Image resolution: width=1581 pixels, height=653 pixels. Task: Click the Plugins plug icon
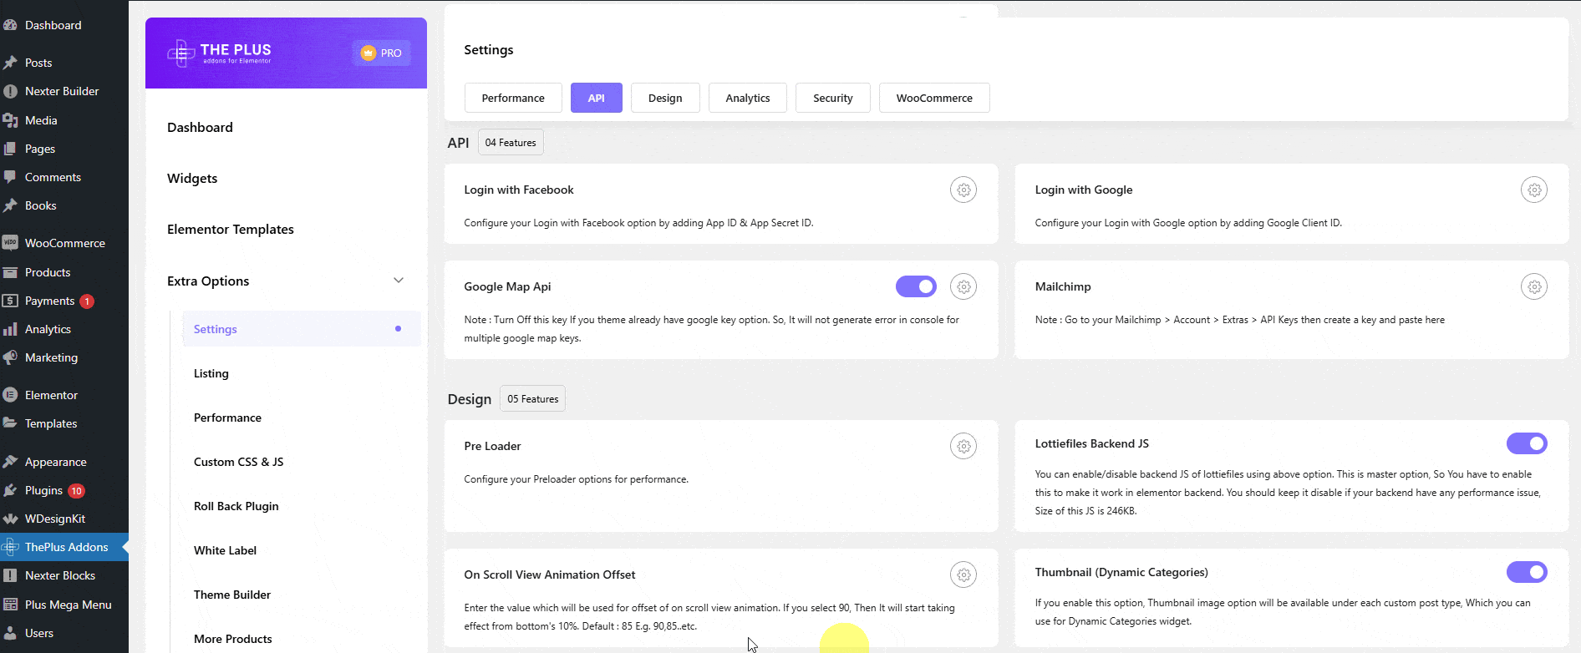(x=10, y=490)
